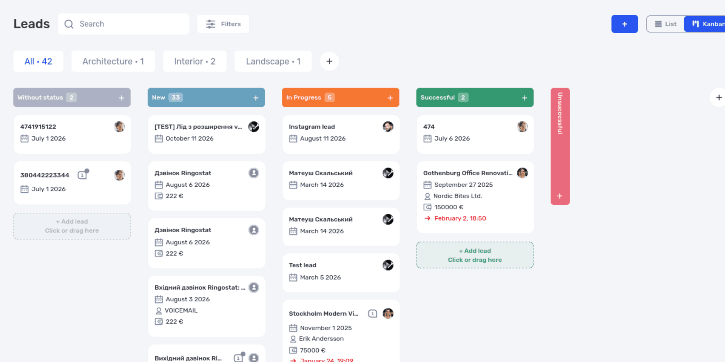
Task: Switch to Kanban view
Action: pyautogui.click(x=706, y=24)
